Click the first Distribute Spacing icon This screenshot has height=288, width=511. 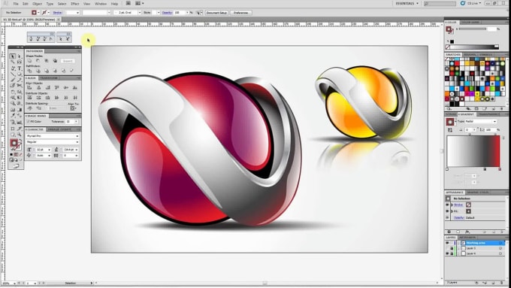(30, 108)
